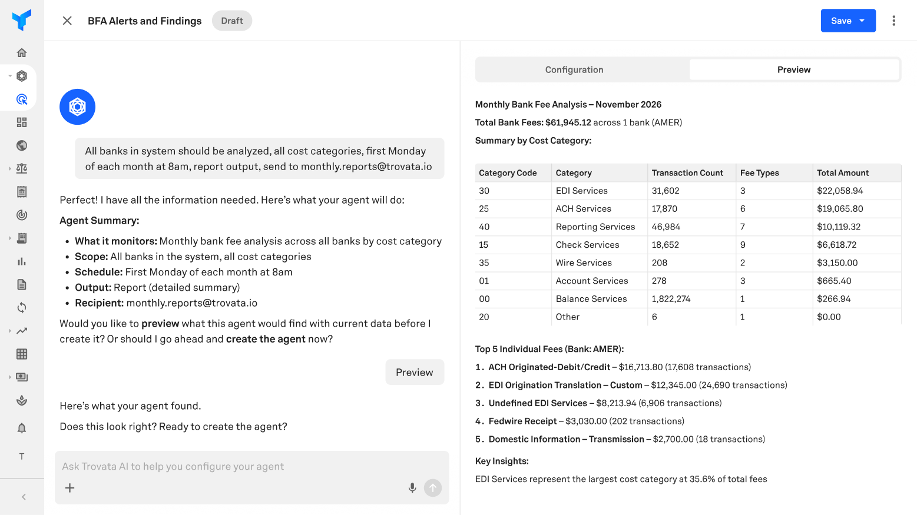
Task: Click the Trovata logo icon
Action: 22,20
